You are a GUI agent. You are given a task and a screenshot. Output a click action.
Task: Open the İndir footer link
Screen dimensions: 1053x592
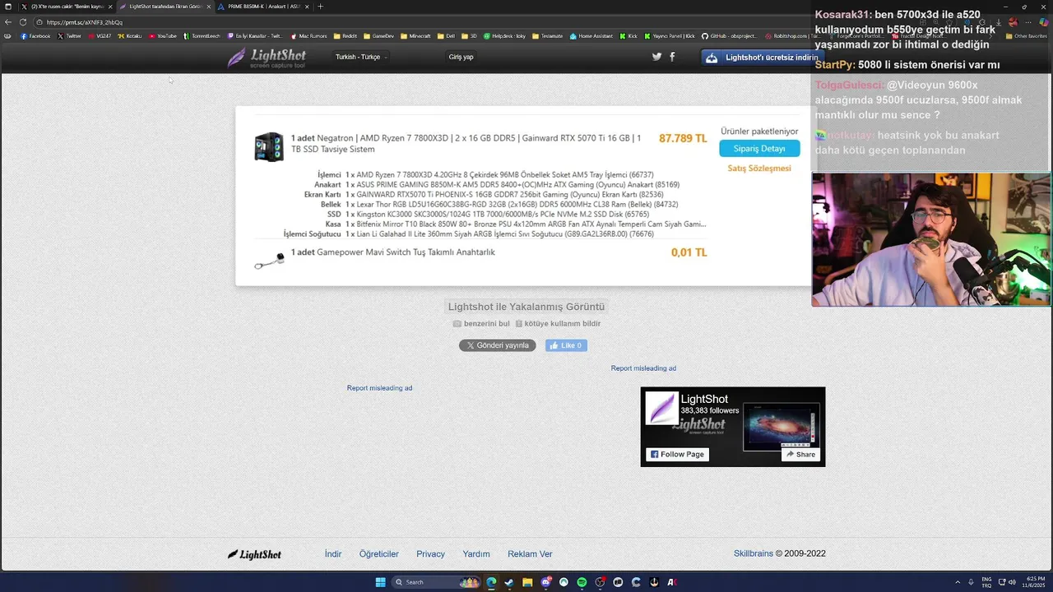pyautogui.click(x=333, y=554)
